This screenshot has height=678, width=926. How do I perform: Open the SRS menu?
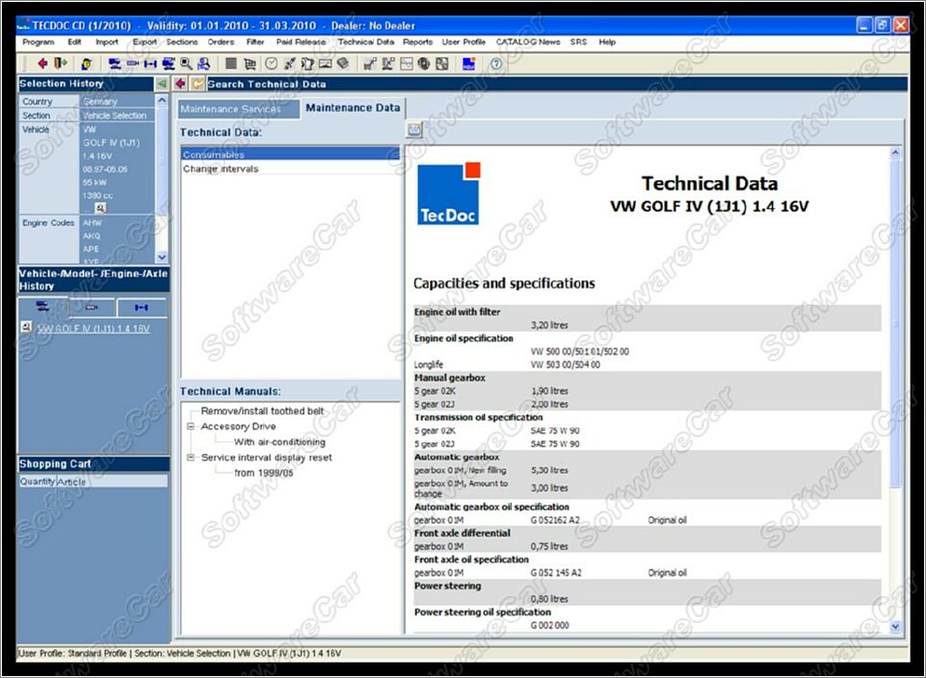tap(578, 42)
